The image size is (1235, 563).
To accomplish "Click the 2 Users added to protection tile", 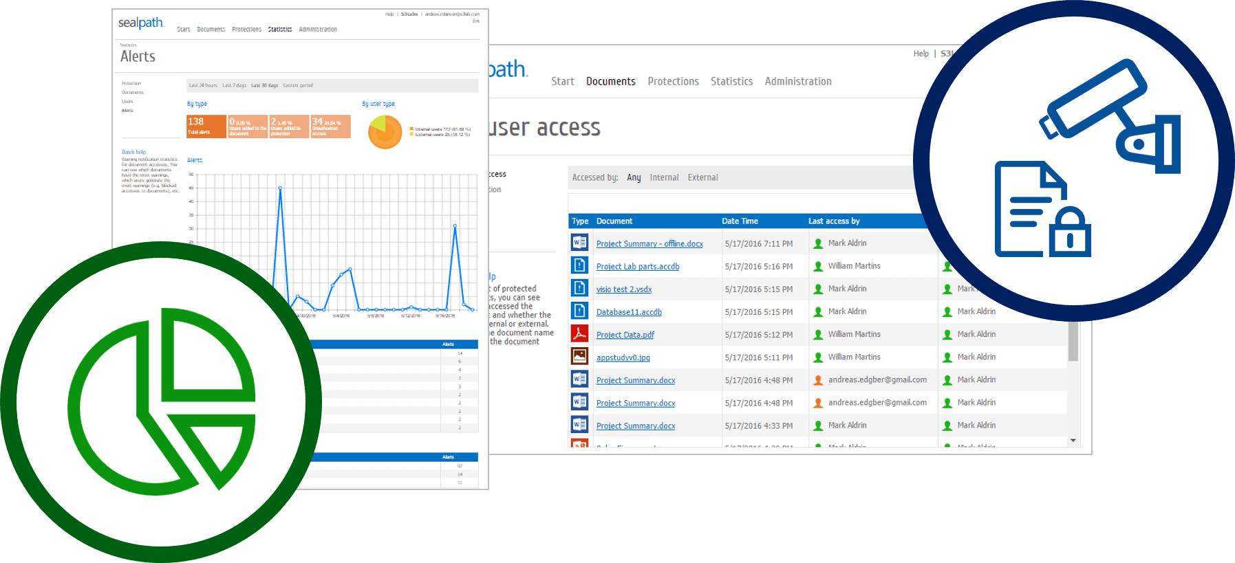I will coord(289,126).
